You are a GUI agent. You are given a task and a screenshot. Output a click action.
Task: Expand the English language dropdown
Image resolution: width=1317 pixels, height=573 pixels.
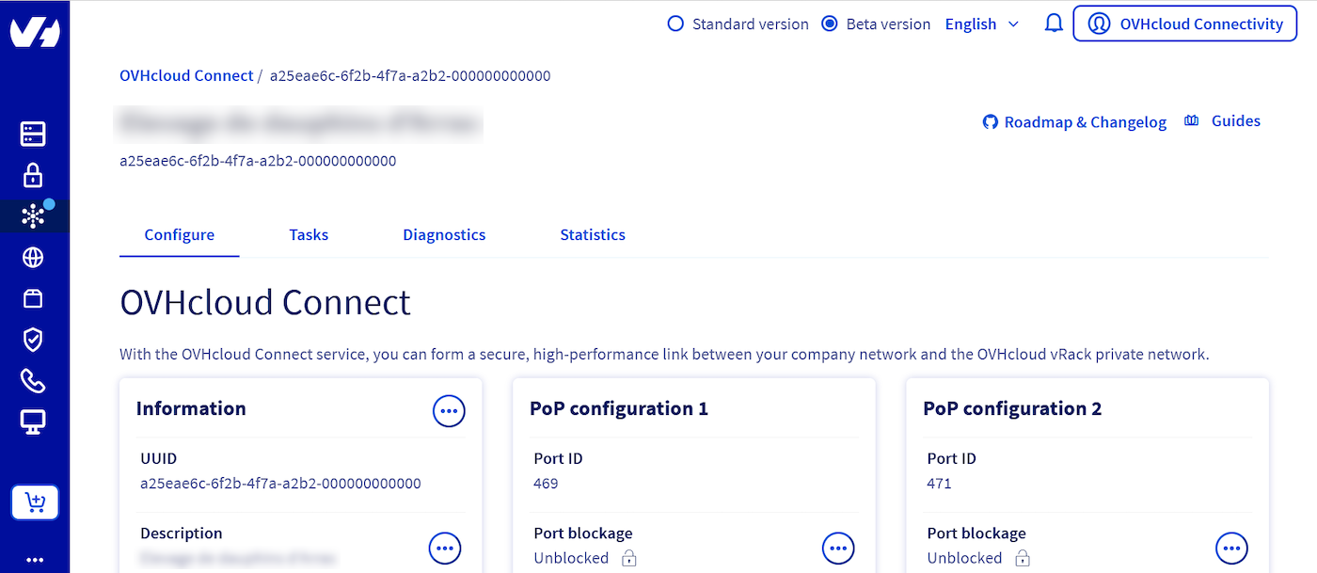click(x=981, y=24)
